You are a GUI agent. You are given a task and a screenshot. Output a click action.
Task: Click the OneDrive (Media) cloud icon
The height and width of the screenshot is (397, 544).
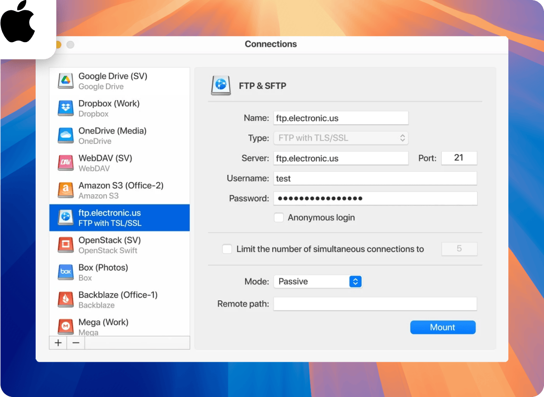(65, 135)
